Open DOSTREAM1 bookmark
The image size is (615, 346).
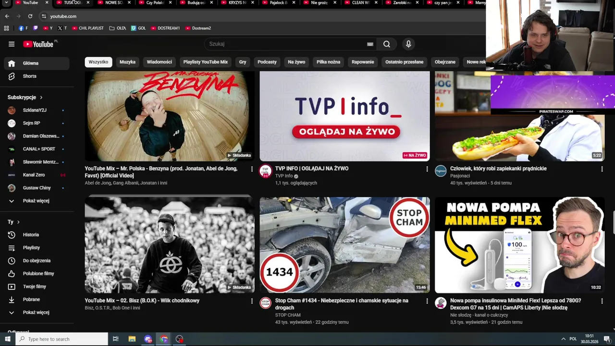(x=165, y=28)
